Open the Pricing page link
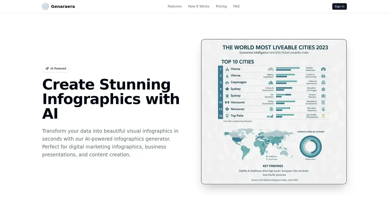 221,6
